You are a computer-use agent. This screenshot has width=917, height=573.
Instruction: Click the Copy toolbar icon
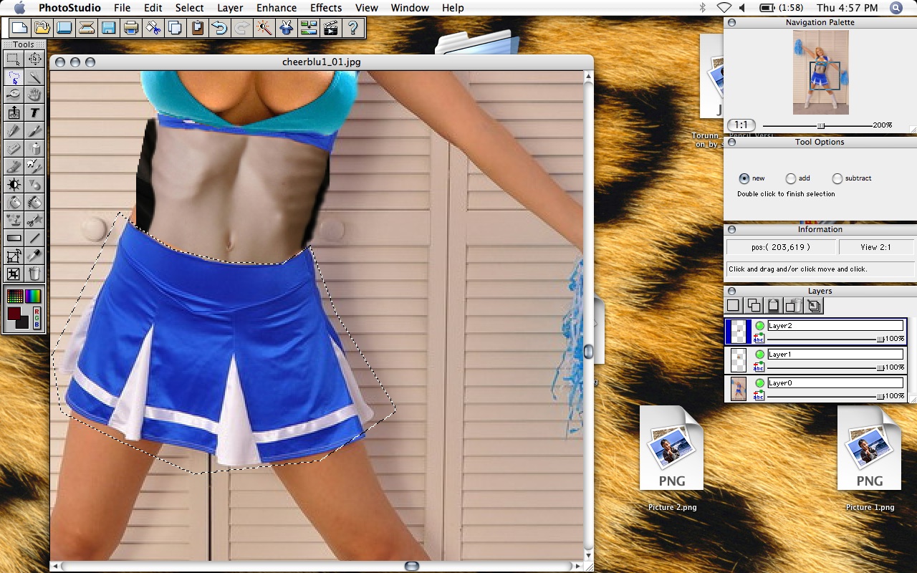tap(176, 28)
